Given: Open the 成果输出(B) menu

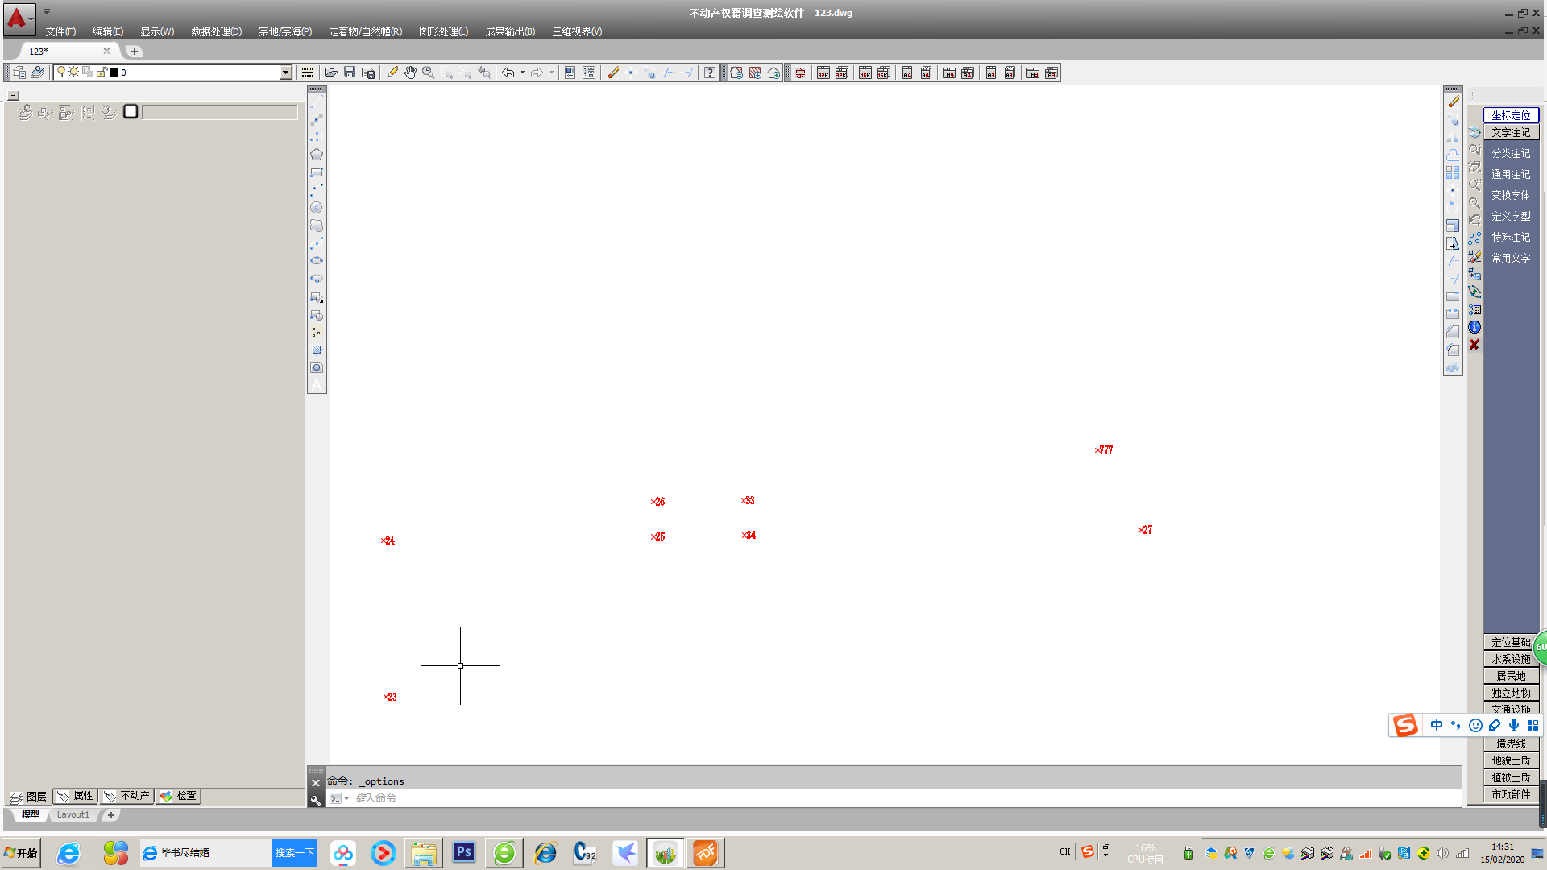Looking at the screenshot, I should tap(510, 31).
